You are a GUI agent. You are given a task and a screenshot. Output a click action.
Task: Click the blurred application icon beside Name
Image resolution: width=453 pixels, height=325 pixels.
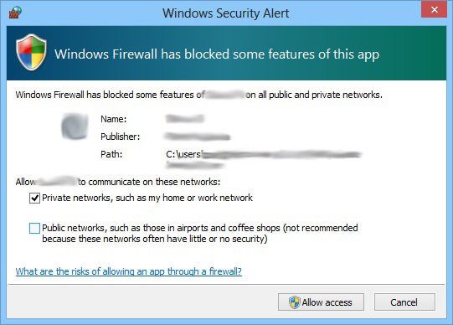point(75,126)
